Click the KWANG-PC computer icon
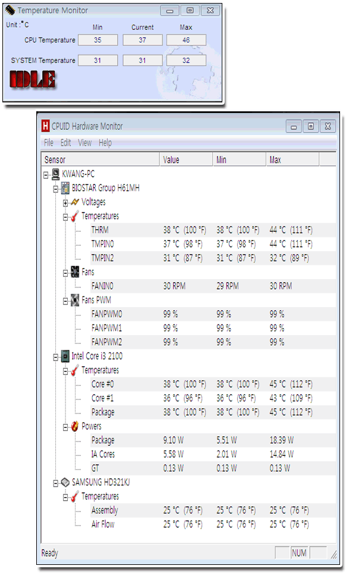 point(56,174)
